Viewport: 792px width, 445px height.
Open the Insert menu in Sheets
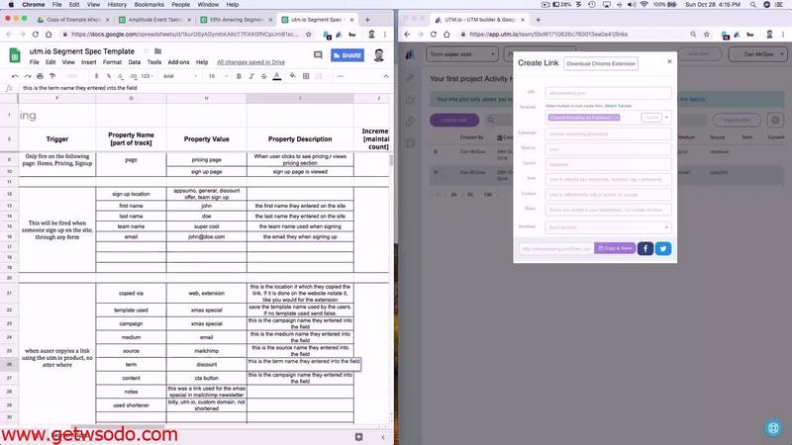click(x=88, y=62)
